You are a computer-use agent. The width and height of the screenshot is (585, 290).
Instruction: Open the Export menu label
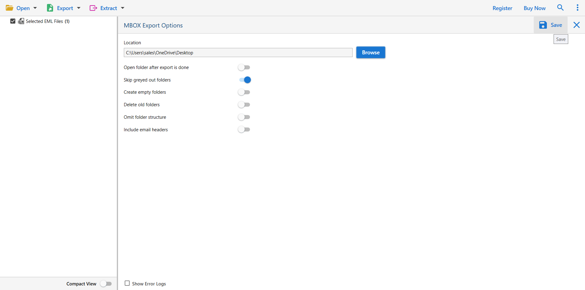click(x=65, y=8)
